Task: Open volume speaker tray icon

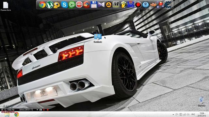Action: tap(188, 114)
